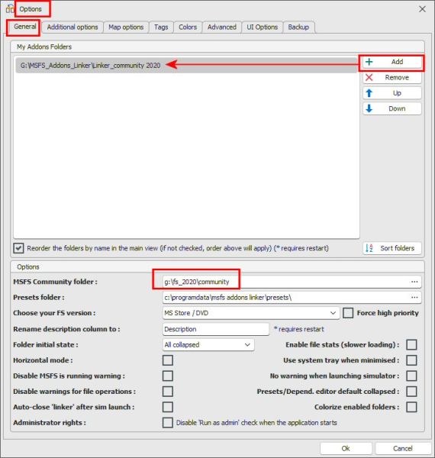The width and height of the screenshot is (435, 458).
Task: Confirm settings with Ok button
Action: (346, 448)
